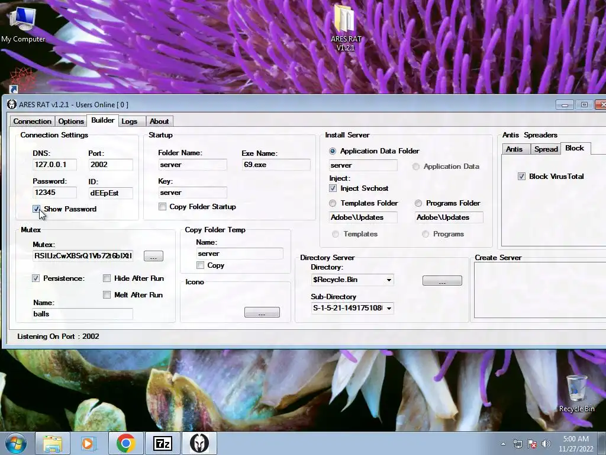Viewport: 606px width, 455px height.
Task: Switch to the Spread sub-tab
Action: pos(546,149)
